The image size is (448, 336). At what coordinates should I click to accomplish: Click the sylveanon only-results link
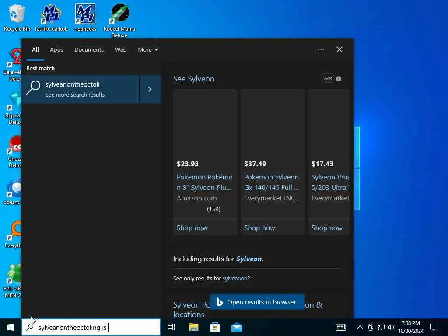pos(235,279)
